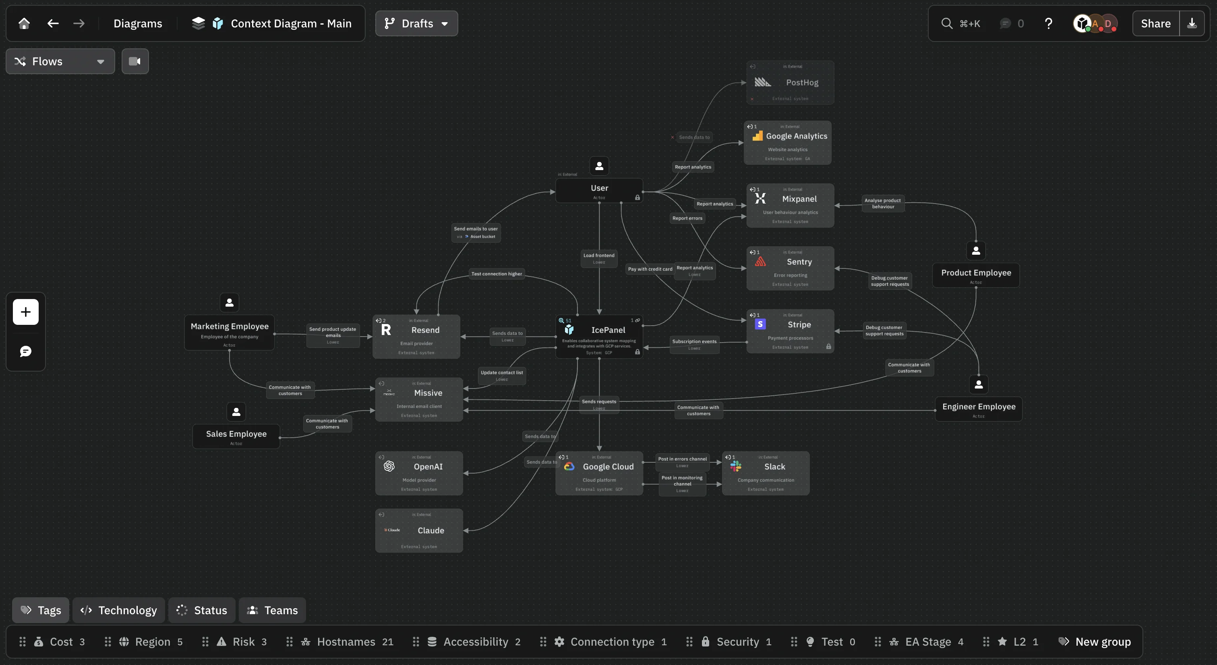The width and height of the screenshot is (1217, 665).
Task: Select the "Subscription events" connection label
Action: coord(694,344)
